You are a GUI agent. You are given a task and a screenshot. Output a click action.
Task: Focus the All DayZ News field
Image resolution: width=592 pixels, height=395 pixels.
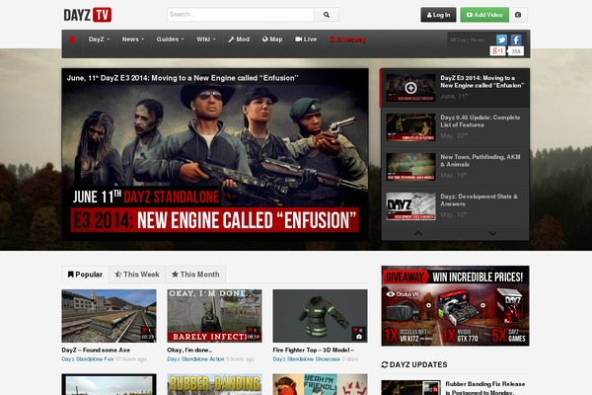coord(471,39)
